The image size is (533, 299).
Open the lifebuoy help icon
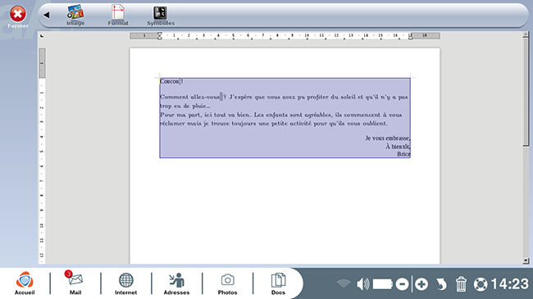pos(481,284)
